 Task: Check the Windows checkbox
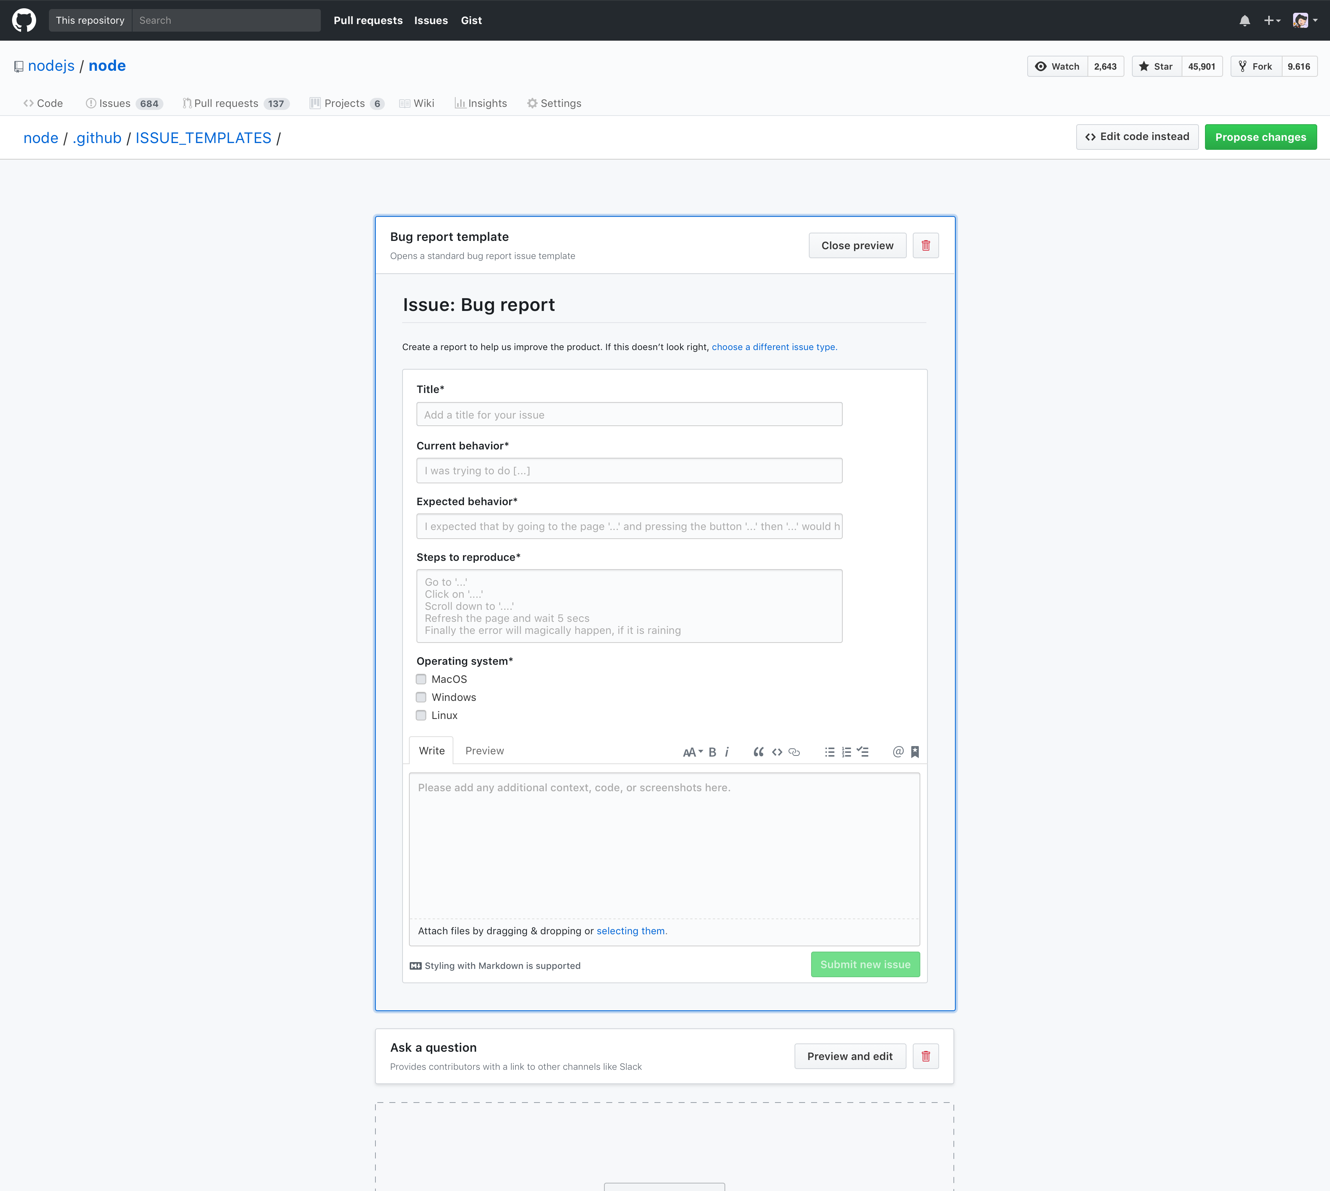[421, 697]
